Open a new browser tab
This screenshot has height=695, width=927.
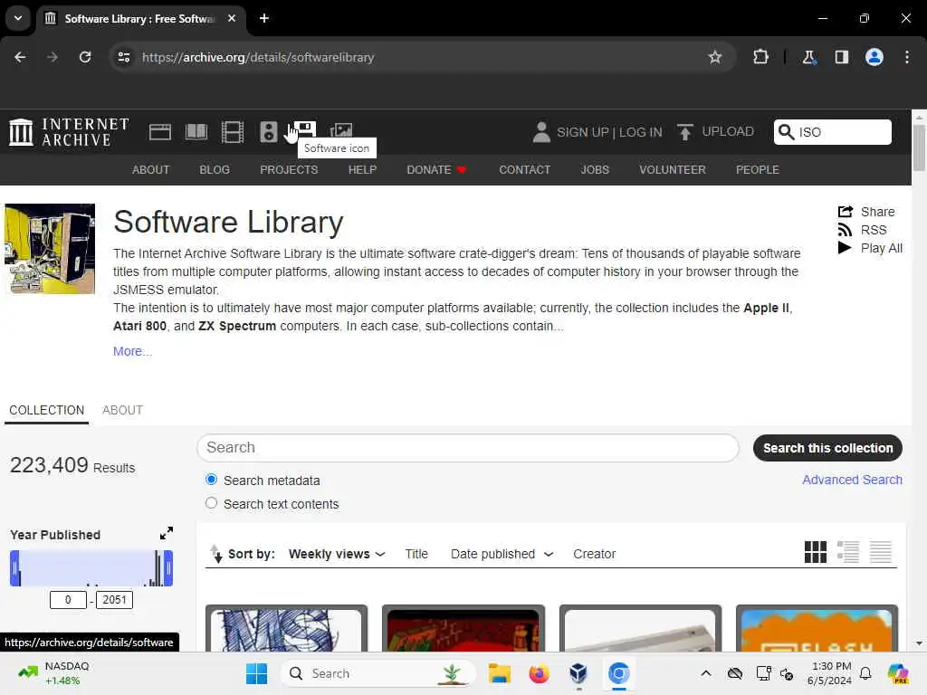[264, 18]
